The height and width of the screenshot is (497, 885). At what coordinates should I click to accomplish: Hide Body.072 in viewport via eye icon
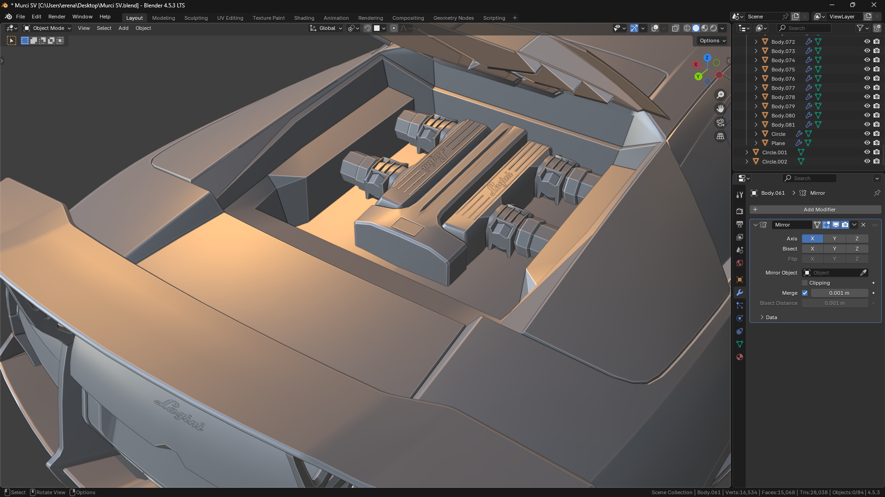pyautogui.click(x=867, y=41)
